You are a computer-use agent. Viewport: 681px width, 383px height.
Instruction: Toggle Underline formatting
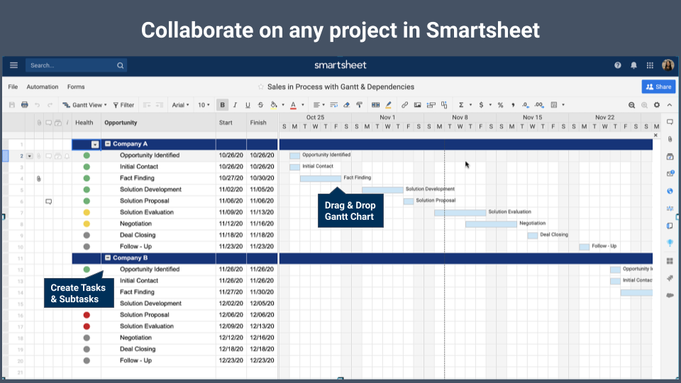[x=248, y=105]
